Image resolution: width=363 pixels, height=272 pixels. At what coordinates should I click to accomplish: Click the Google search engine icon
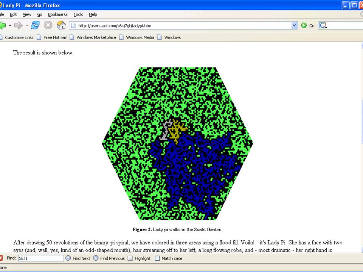click(x=323, y=25)
